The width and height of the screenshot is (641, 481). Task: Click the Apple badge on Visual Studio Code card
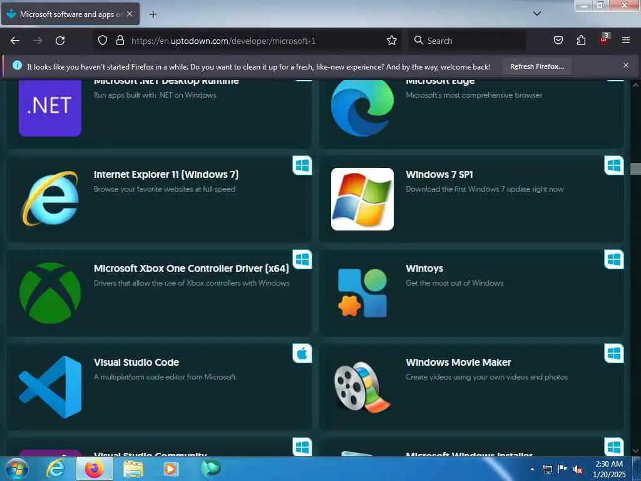pyautogui.click(x=302, y=353)
